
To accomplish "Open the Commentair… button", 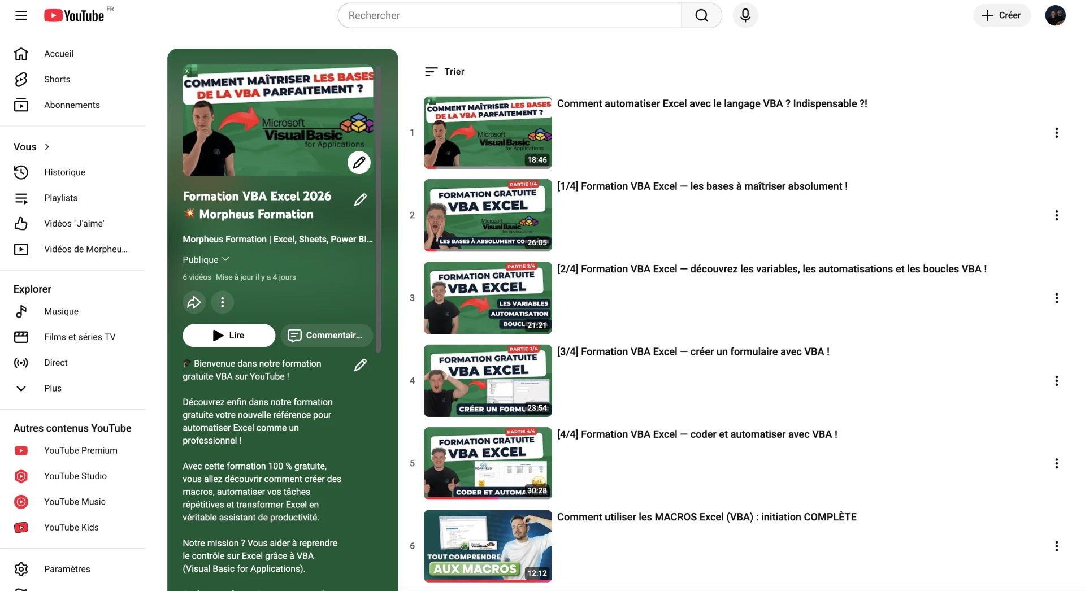I will pos(327,336).
